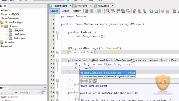Click Stop Macro Recording square icon
Image resolution: width=179 pixels, height=101 pixels.
click(168, 11)
